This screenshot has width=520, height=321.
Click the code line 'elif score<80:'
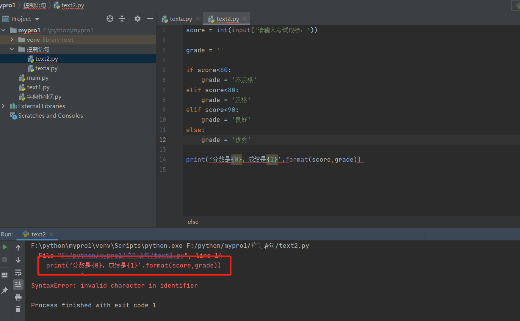click(212, 90)
